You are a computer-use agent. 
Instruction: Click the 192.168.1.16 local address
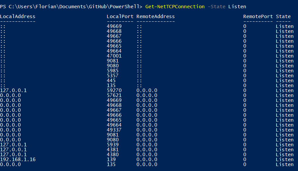(x=18, y=159)
